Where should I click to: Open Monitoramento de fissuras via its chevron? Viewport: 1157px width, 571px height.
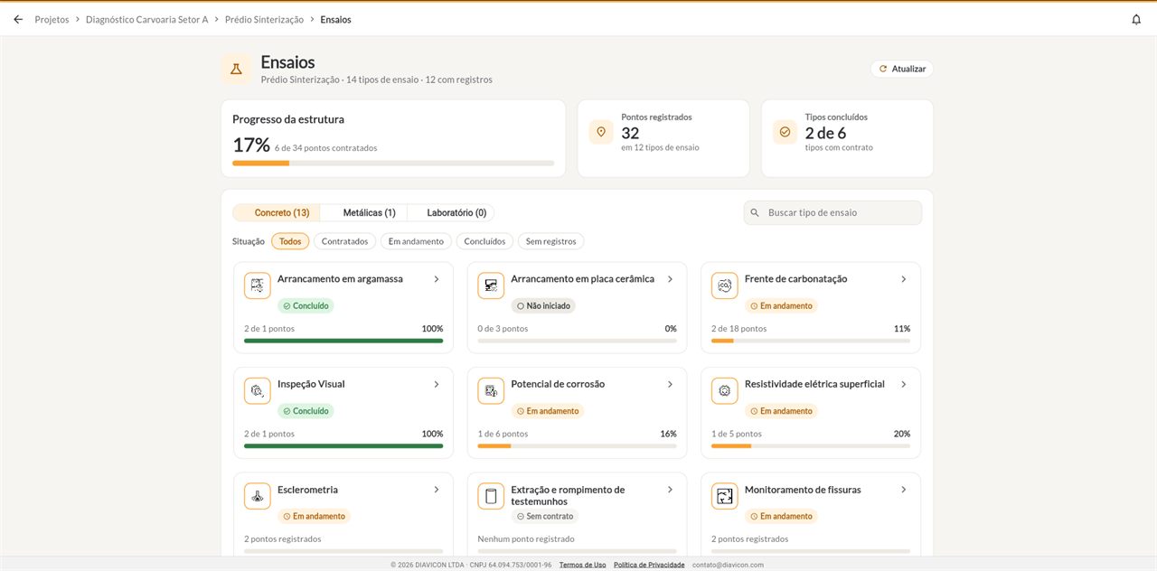point(903,490)
